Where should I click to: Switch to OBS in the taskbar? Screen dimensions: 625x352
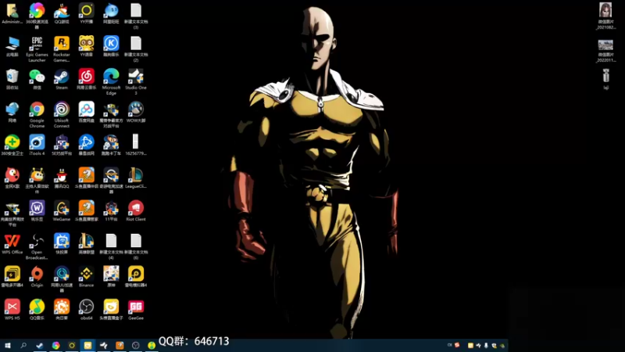135,346
